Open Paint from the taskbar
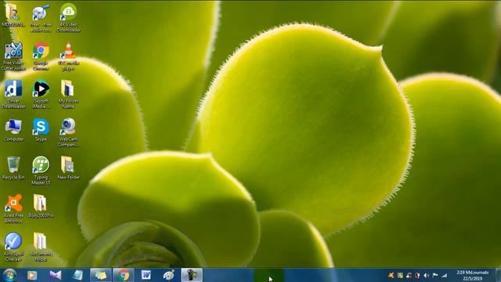The height and width of the screenshot is (282, 501). coord(169,275)
